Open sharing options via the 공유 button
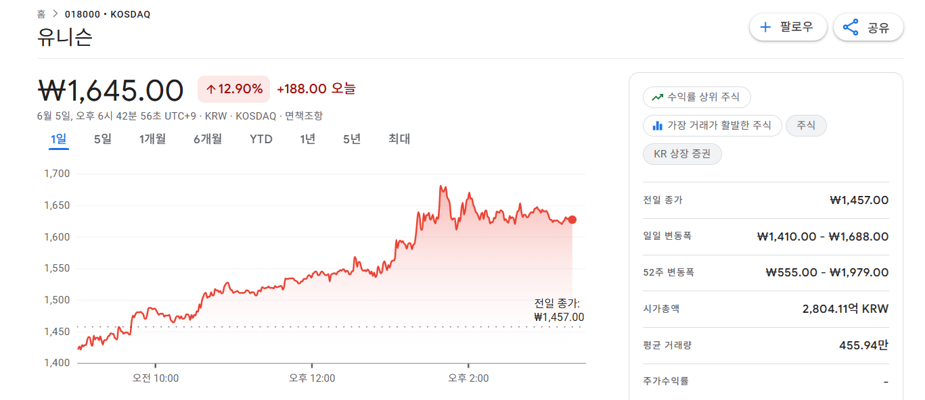Screen dimensions: 925x400 pyautogui.click(x=868, y=27)
